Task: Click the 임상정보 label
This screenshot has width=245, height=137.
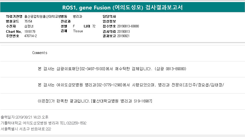Action: pyautogui.click(x=109, y=21)
